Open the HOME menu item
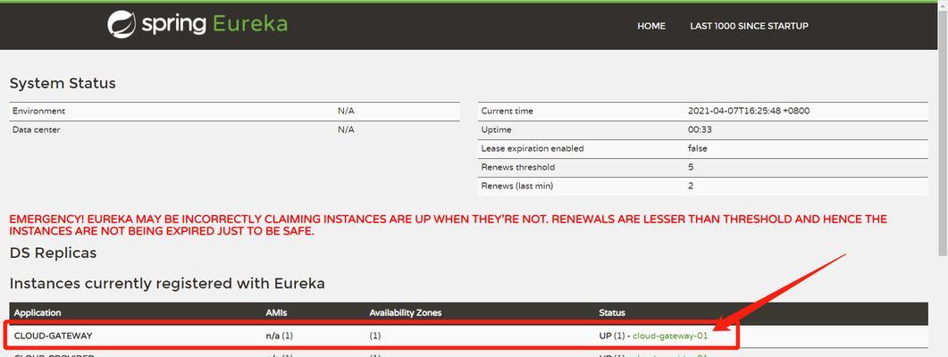The height and width of the screenshot is (357, 948). [651, 26]
